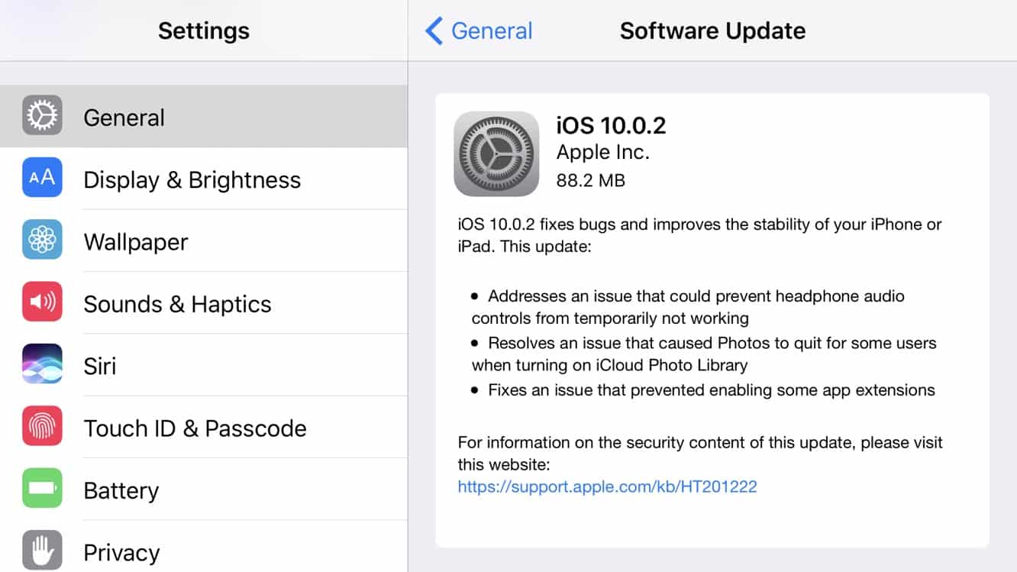Click the green Battery icon
The height and width of the screenshot is (572, 1017).
coord(42,489)
